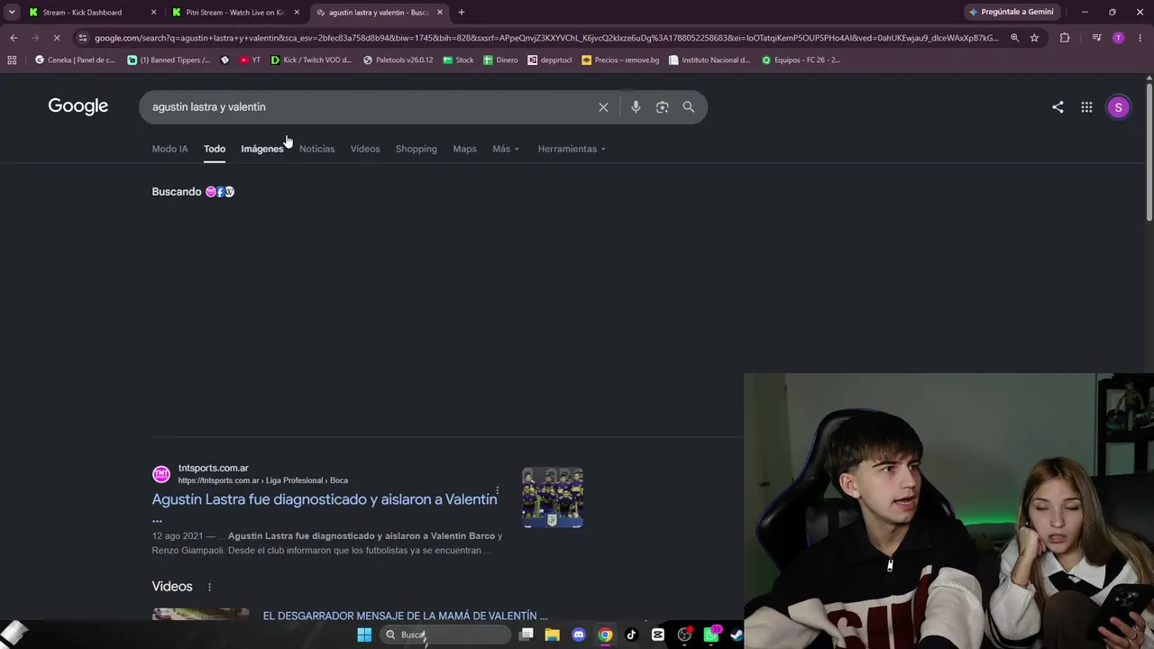Open the YT bookmark
Screen dimensions: 1154x649
[x=250, y=60]
